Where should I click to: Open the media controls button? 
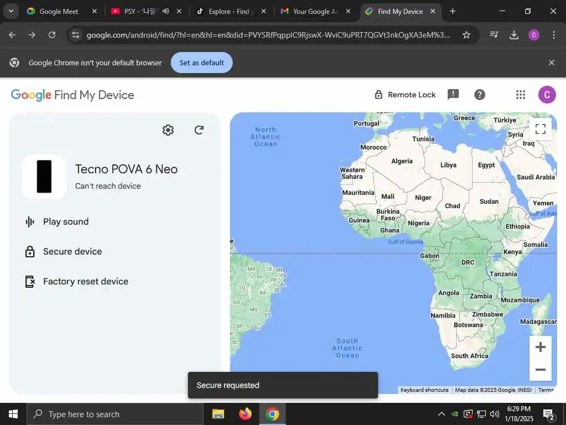494,35
